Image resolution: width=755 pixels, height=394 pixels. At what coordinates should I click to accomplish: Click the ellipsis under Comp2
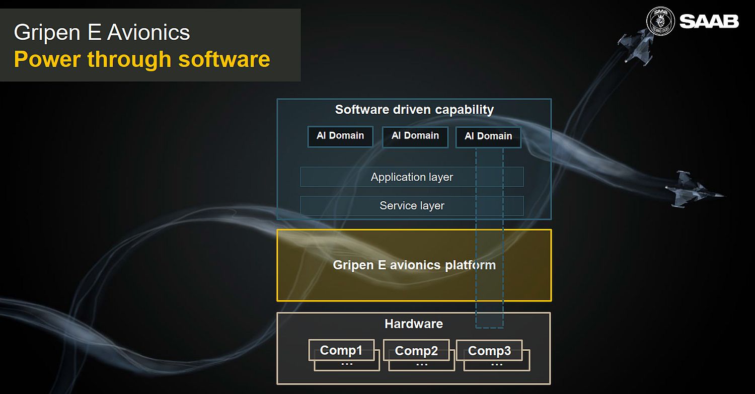click(x=422, y=364)
